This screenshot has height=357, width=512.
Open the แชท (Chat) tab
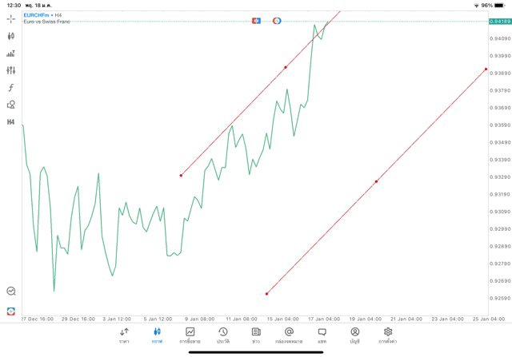click(x=322, y=335)
